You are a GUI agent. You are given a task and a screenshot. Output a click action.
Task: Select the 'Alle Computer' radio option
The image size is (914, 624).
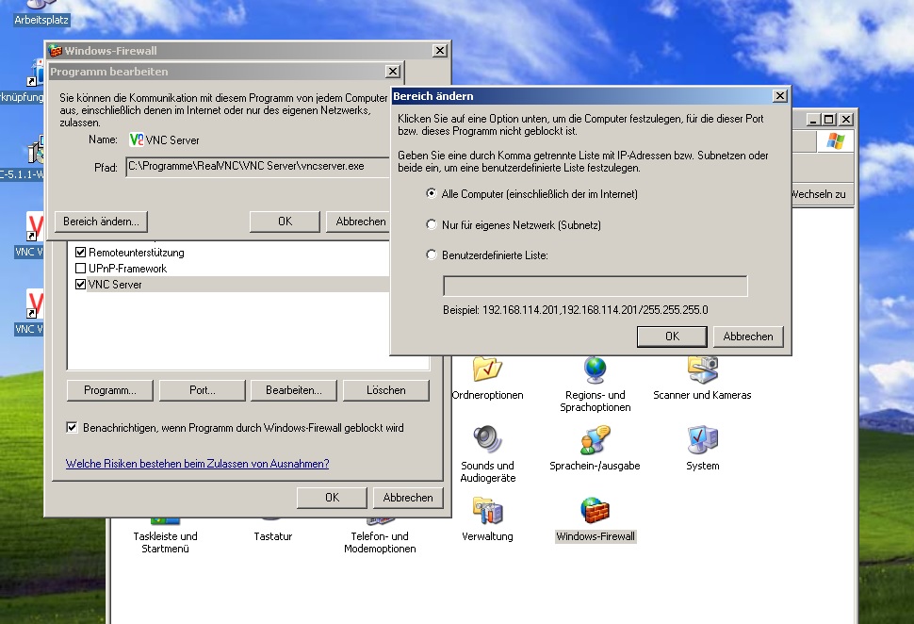(432, 193)
